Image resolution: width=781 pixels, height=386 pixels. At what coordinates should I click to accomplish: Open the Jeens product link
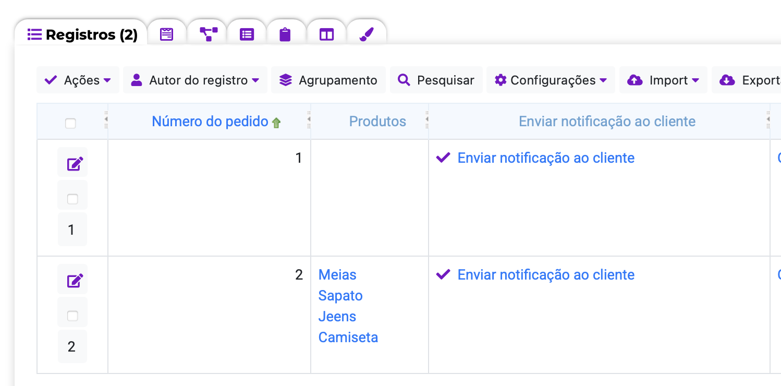pos(337,317)
